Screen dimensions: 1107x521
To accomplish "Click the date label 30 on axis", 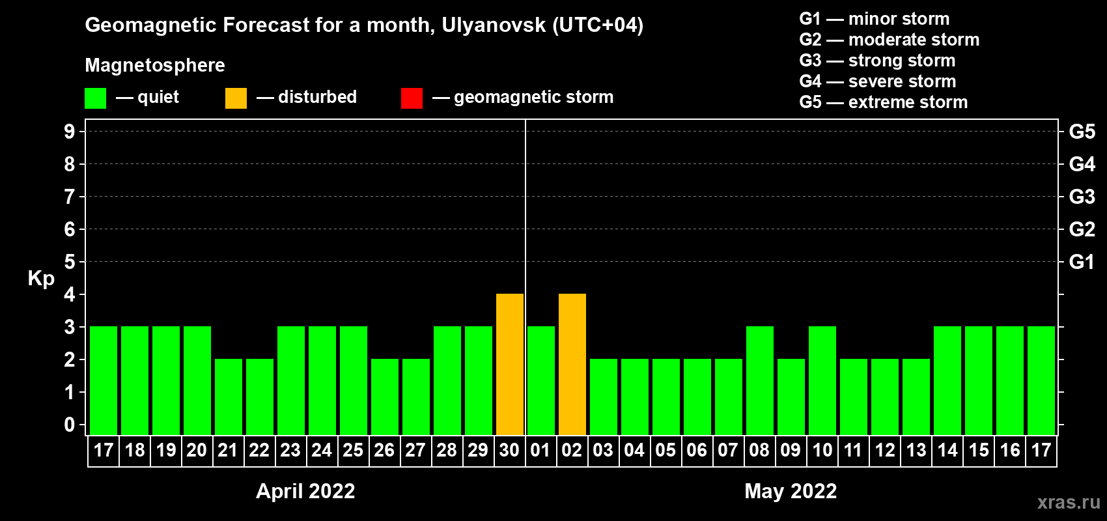I will (509, 451).
